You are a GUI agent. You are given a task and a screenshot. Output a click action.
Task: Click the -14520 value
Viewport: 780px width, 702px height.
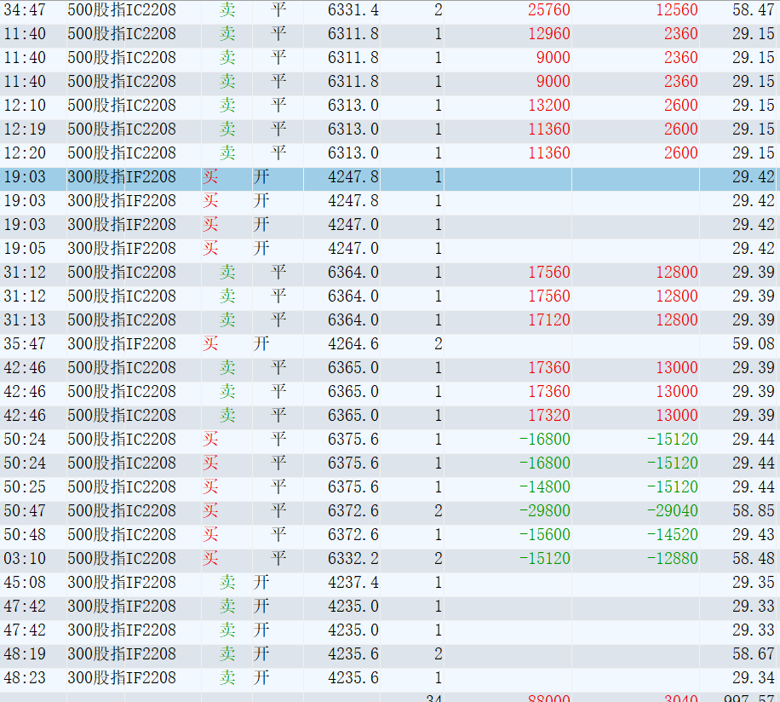coord(672,535)
